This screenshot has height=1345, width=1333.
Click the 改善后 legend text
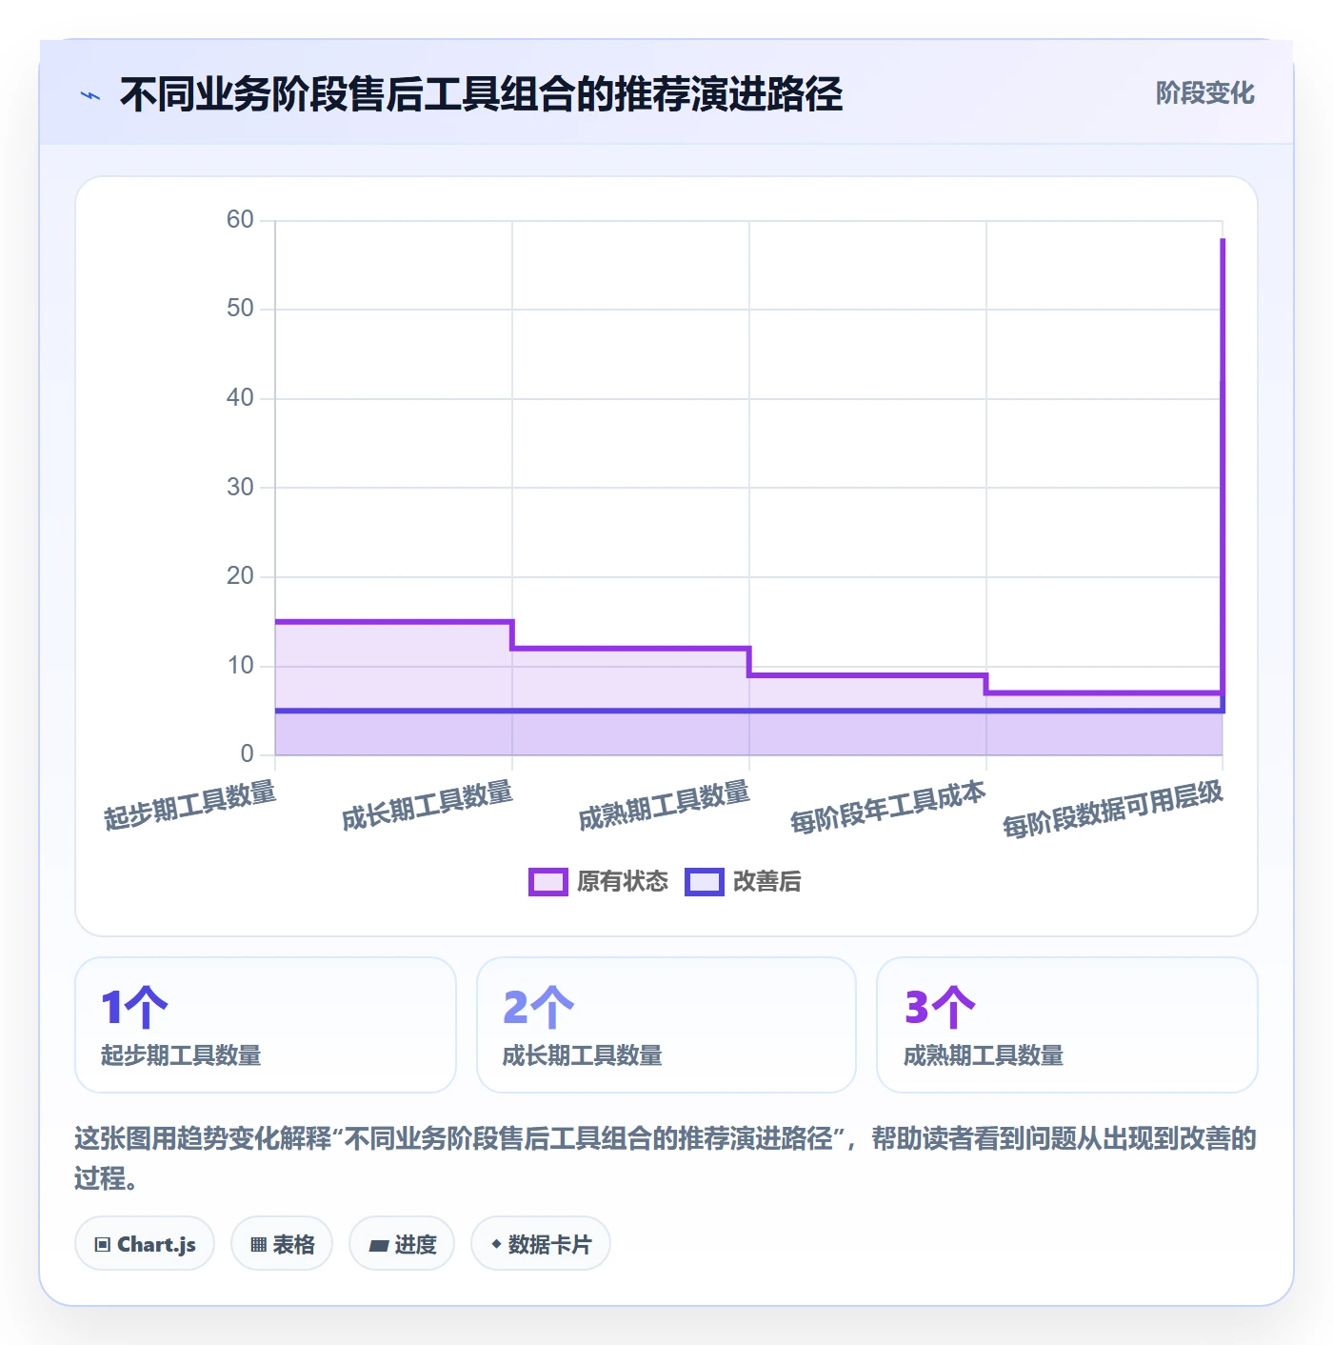pos(767,882)
